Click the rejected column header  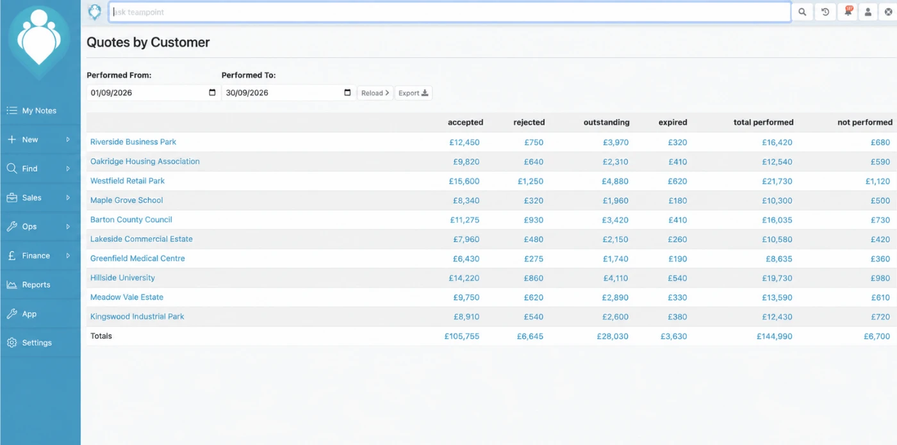[529, 122]
